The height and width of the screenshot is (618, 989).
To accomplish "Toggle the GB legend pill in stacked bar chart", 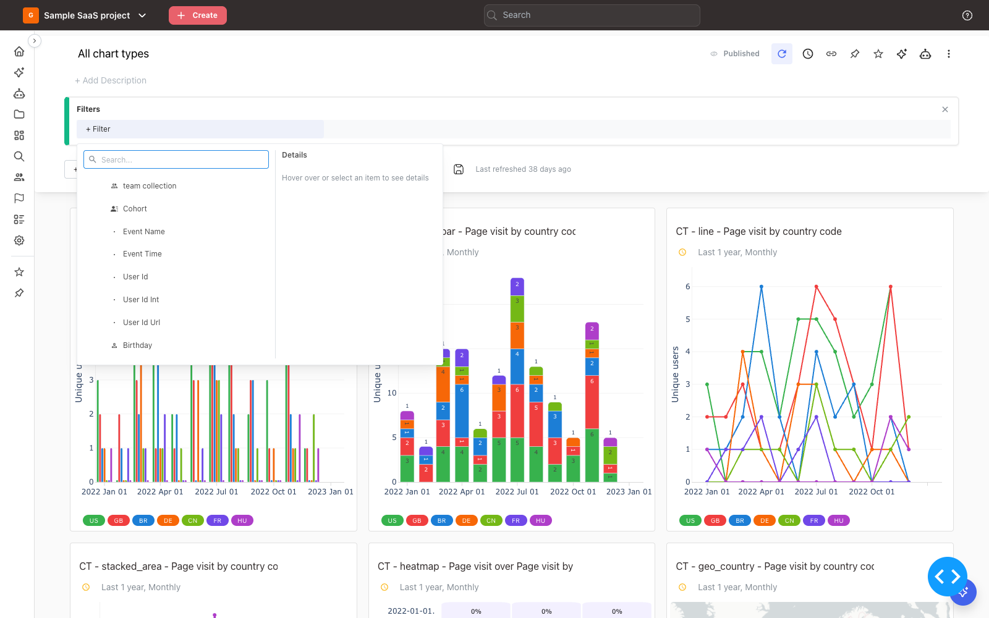I will (x=417, y=520).
